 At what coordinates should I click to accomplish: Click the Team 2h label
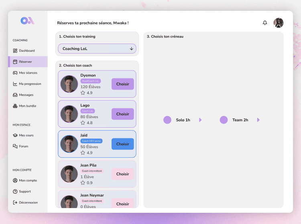point(240,120)
